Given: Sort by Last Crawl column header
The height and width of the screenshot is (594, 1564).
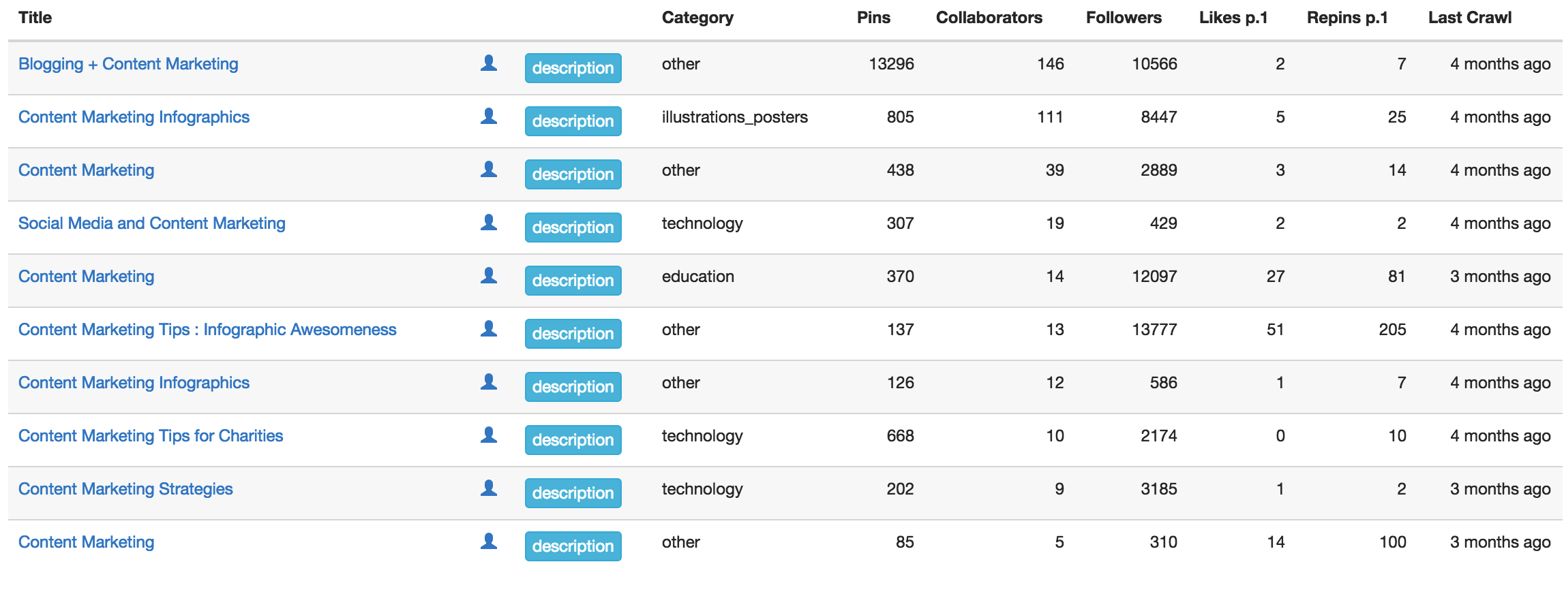Looking at the screenshot, I should pyautogui.click(x=1470, y=18).
